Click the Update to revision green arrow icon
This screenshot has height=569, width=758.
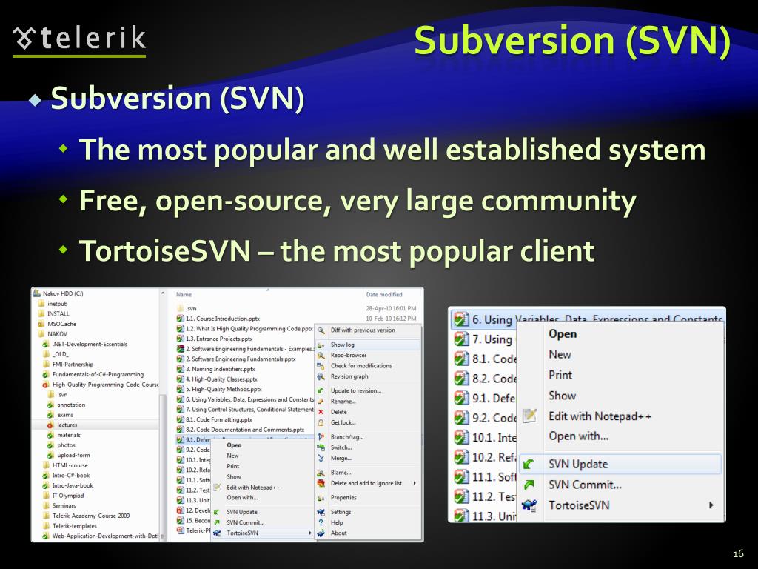pos(321,391)
